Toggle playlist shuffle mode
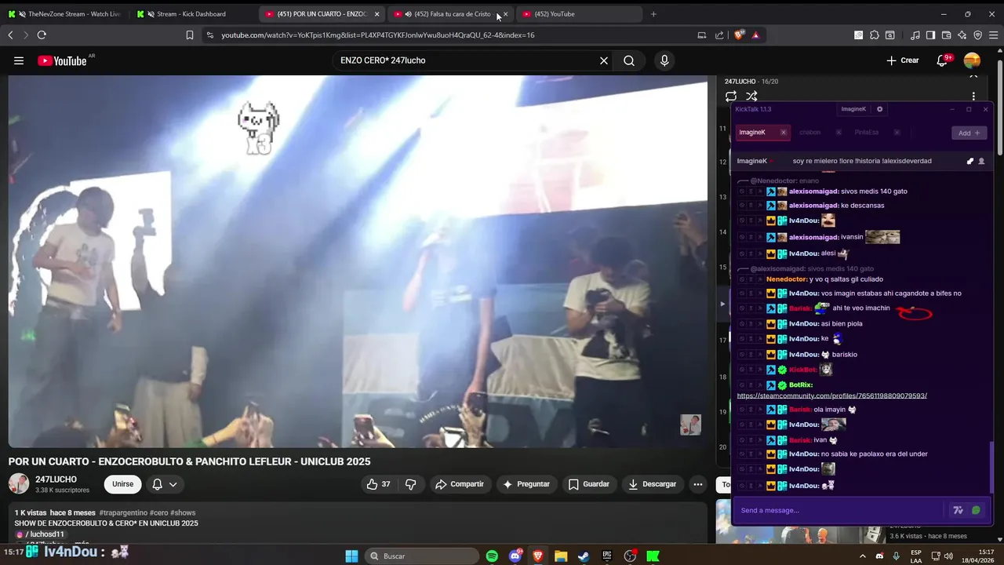This screenshot has height=565, width=1004. click(751, 96)
